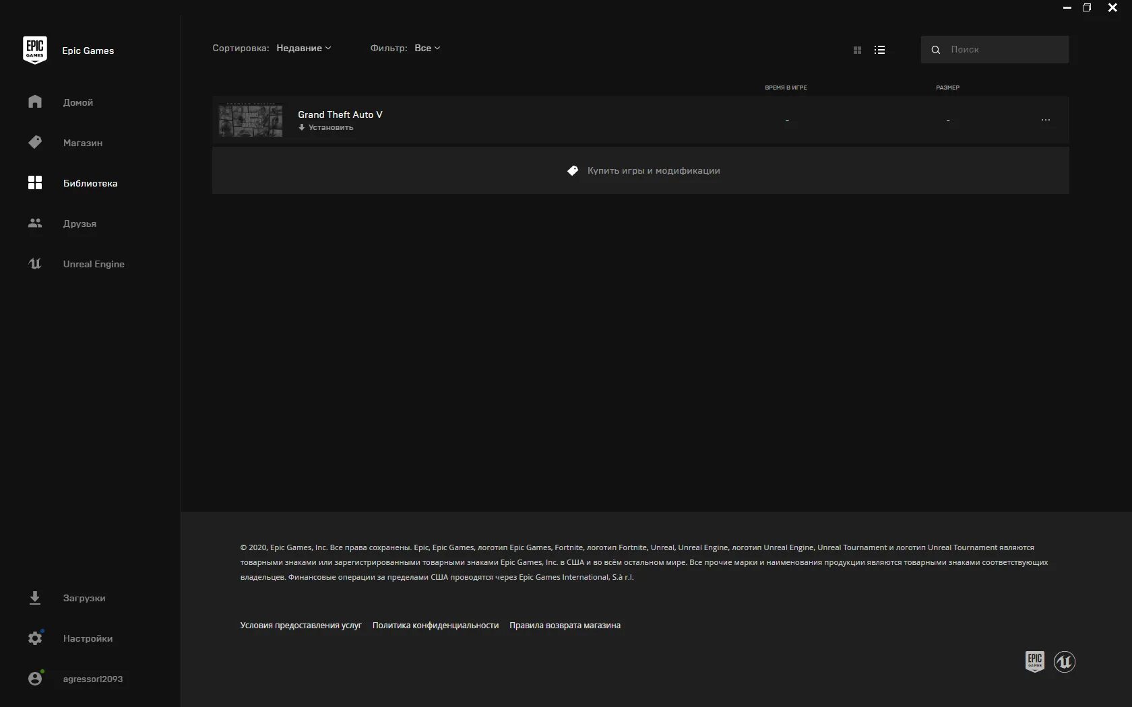The height and width of the screenshot is (707, 1132).
Task: Open the Unreal Engine sidebar icon
Action: click(x=35, y=263)
